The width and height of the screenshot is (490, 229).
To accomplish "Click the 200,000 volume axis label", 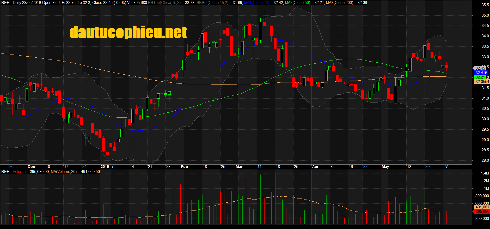I will pos(482,219).
